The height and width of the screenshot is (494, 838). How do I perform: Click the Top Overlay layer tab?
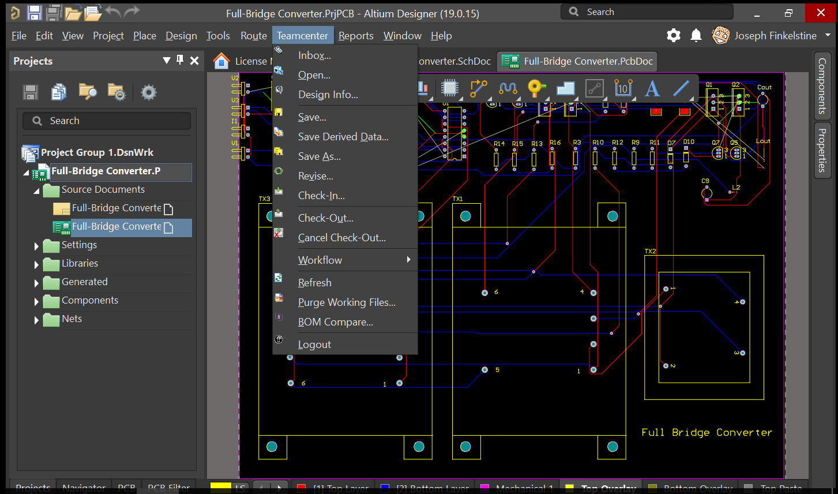click(x=601, y=488)
